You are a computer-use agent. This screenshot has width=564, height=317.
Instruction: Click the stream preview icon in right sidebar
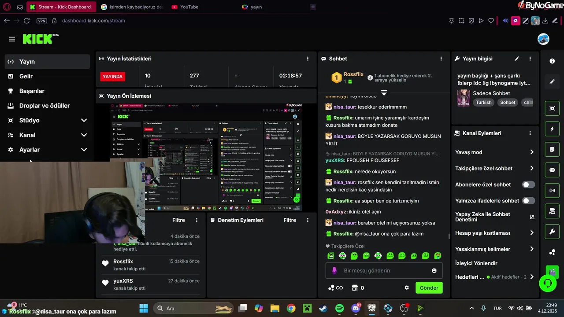coord(552,108)
